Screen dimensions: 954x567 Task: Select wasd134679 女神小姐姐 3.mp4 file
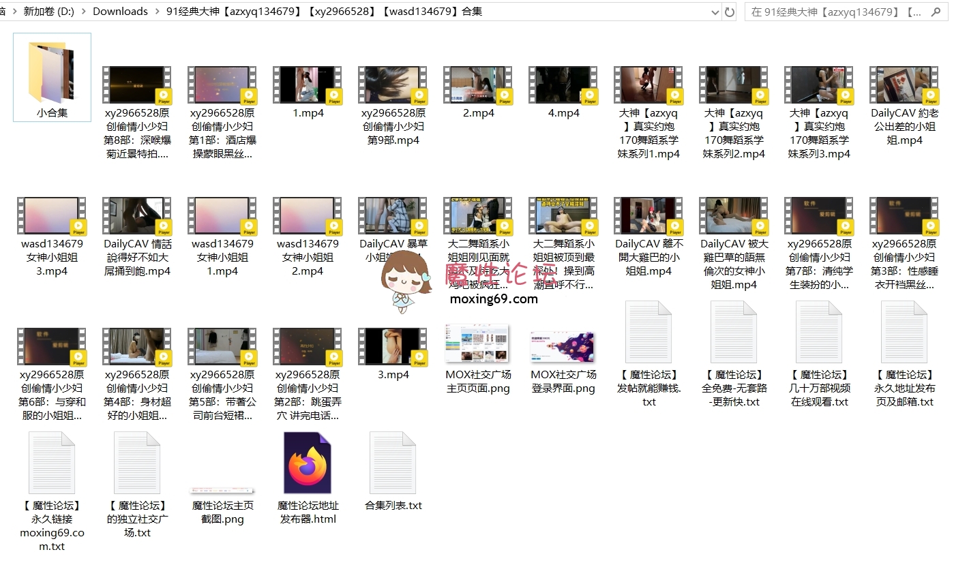point(52,216)
